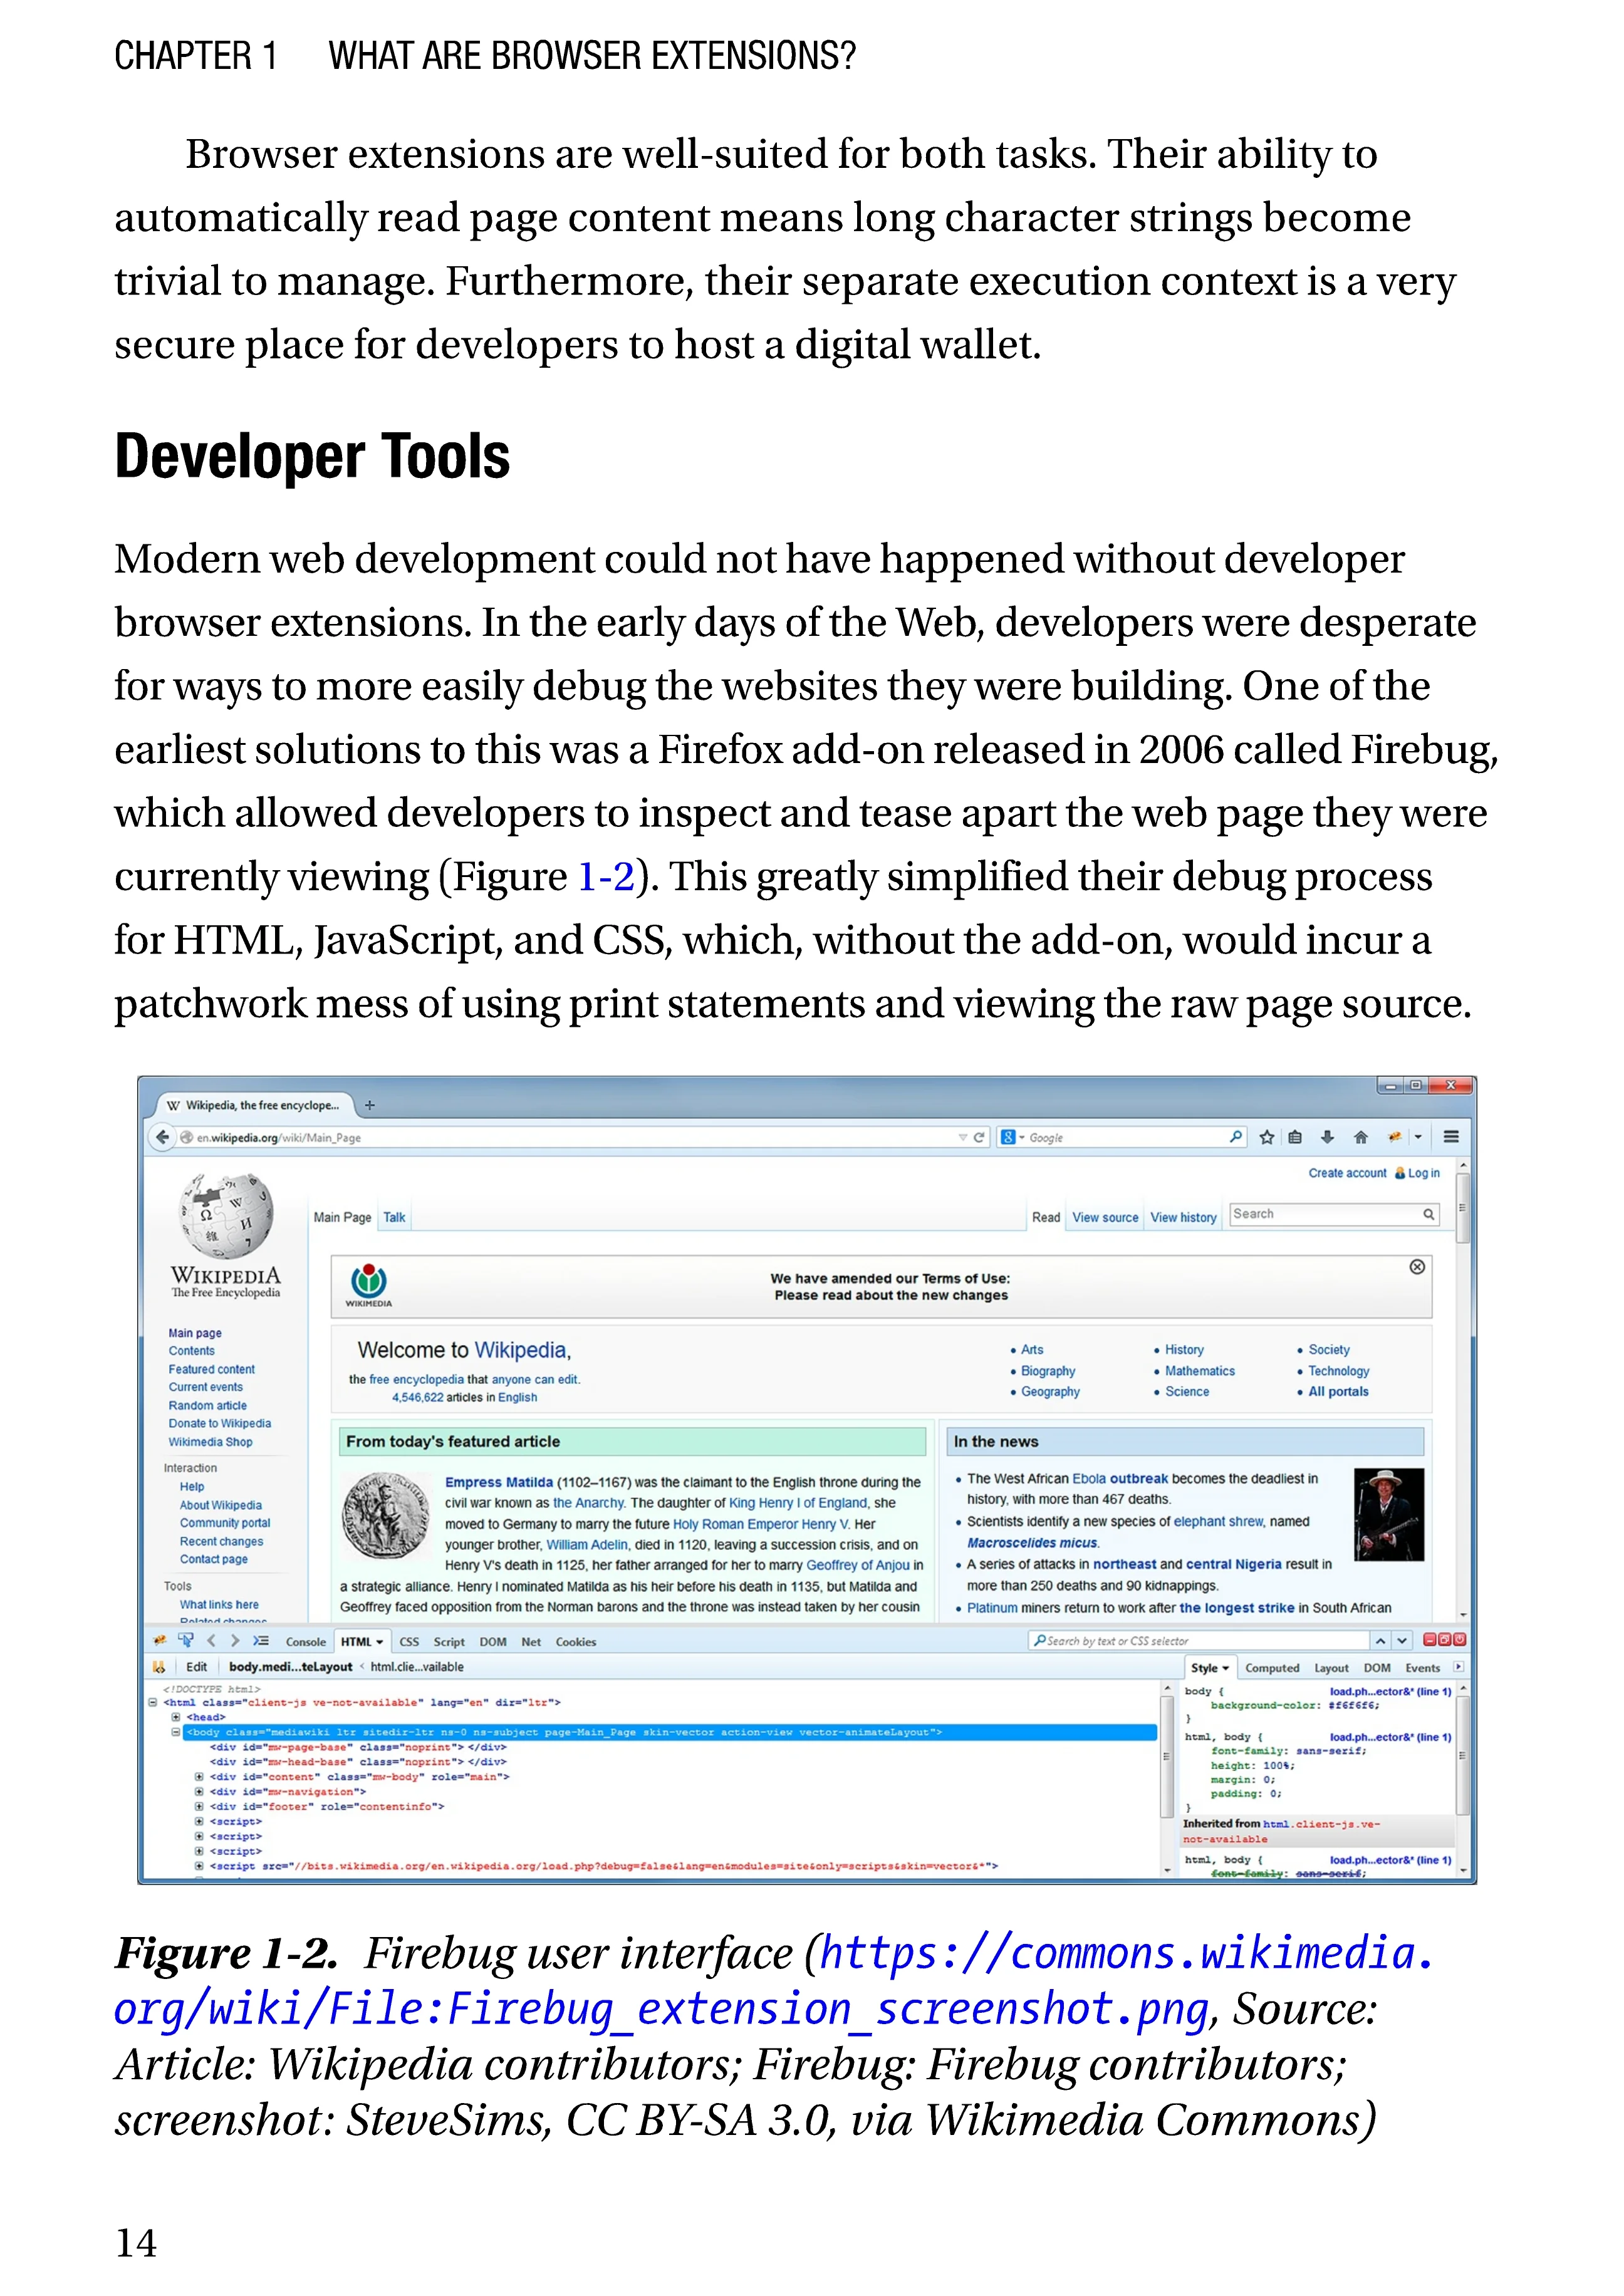Click Firefox back arrow button
1624x2296 pixels.
click(x=162, y=1137)
